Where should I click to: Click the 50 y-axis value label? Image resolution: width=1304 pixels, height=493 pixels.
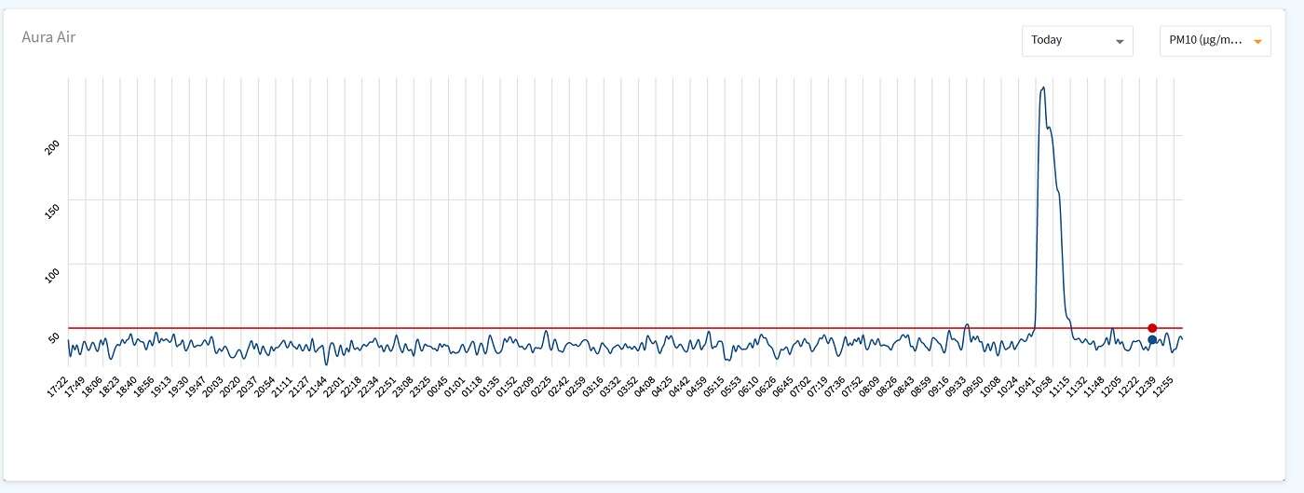point(55,336)
